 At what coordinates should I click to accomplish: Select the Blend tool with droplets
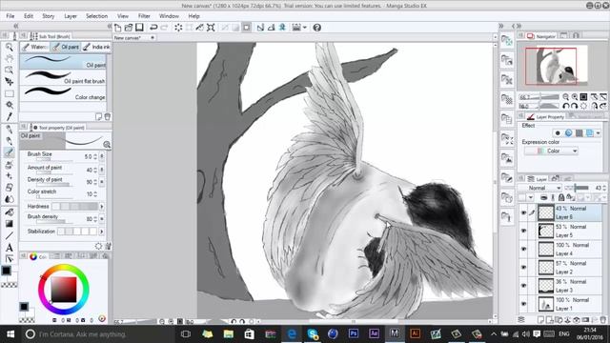(9, 199)
